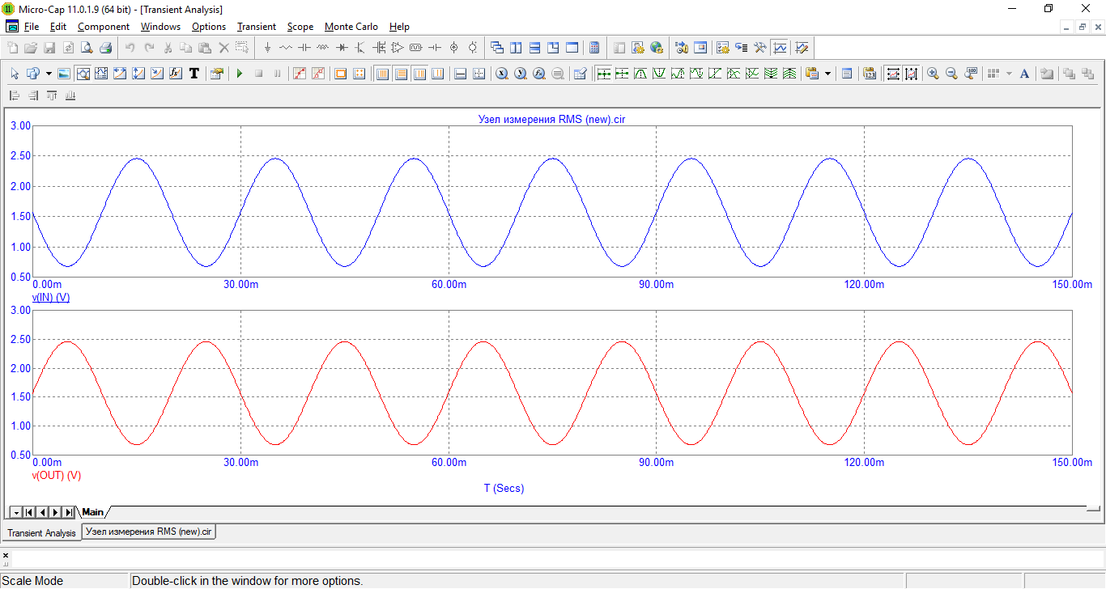The height and width of the screenshot is (589, 1106).
Task: Select the diode component icon
Action: [x=342, y=48]
